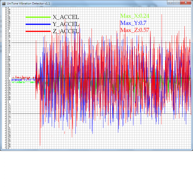Viewport: 193px width, 193px height.
Task: Close the UniTone Vibration Detector window
Action: click(186, 3)
